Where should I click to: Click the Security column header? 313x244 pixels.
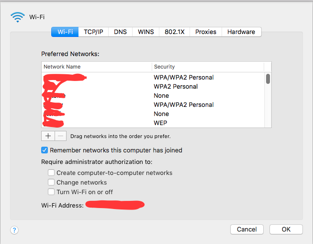(x=208, y=67)
